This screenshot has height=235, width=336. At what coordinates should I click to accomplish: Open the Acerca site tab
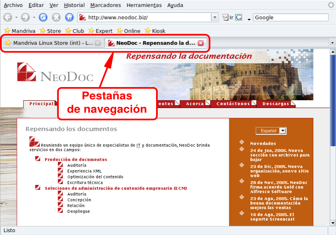coord(195,104)
